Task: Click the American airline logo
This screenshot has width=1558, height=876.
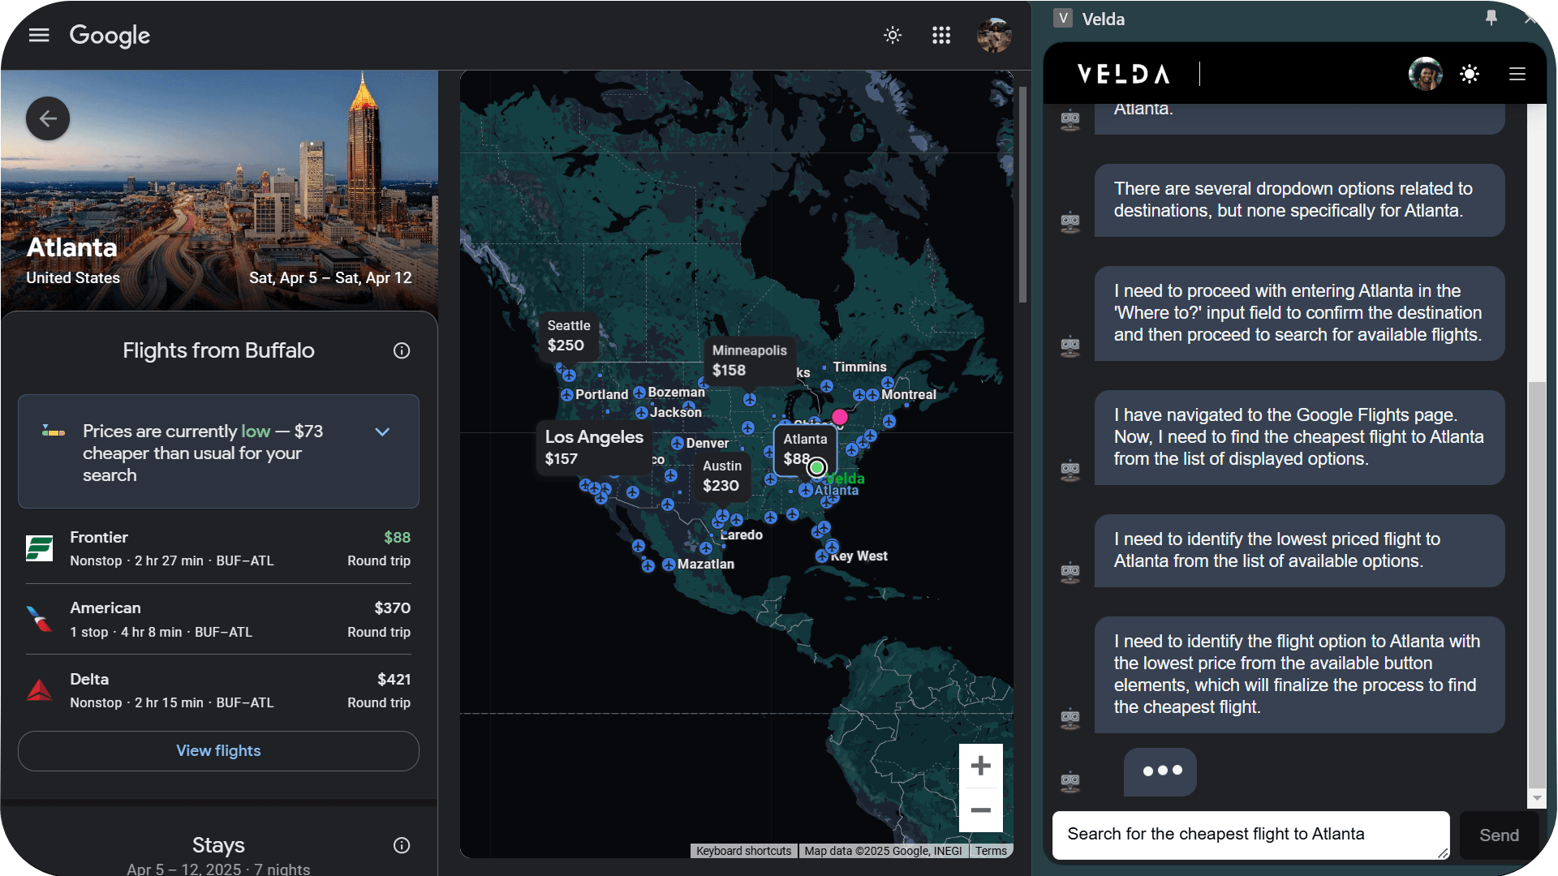Action: click(x=39, y=619)
